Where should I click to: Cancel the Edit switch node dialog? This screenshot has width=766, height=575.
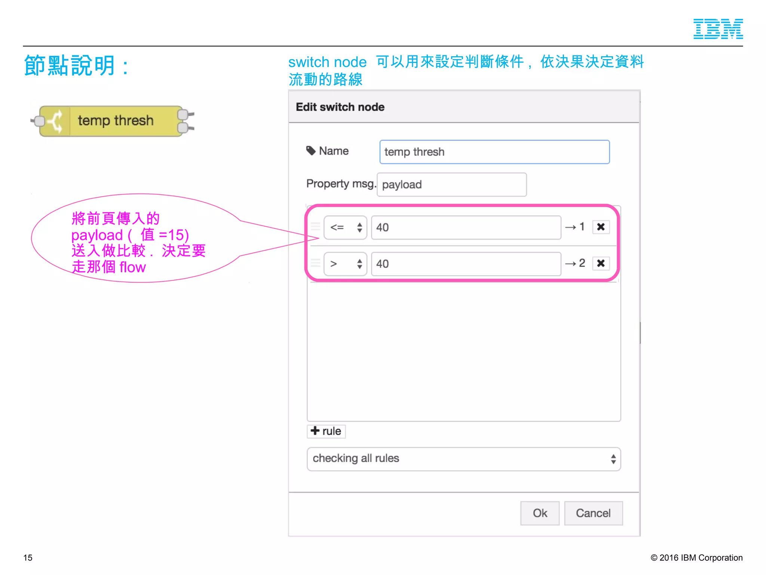(593, 513)
